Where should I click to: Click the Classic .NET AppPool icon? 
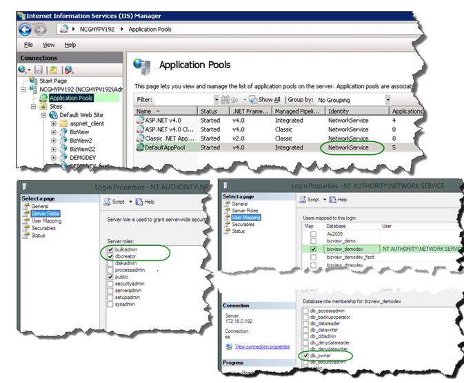(x=140, y=138)
